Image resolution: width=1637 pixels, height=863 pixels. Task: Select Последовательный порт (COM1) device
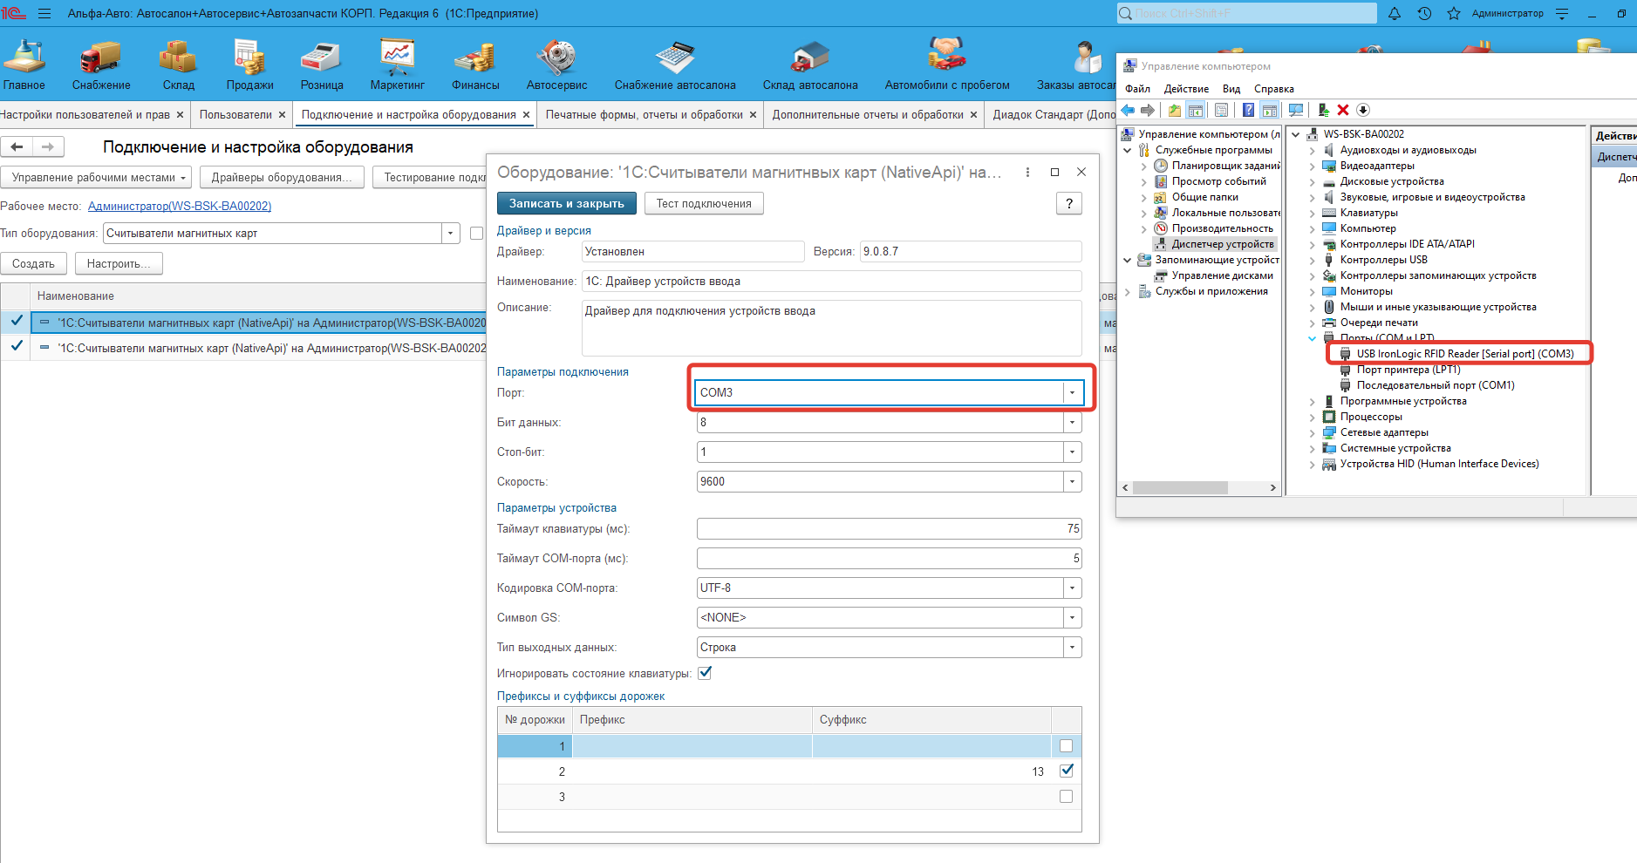click(x=1435, y=385)
